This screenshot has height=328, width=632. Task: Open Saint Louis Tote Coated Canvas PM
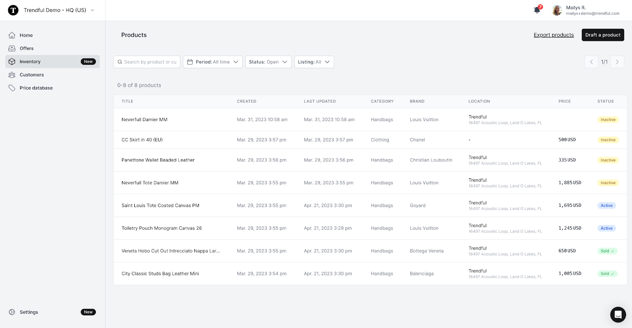click(x=160, y=206)
